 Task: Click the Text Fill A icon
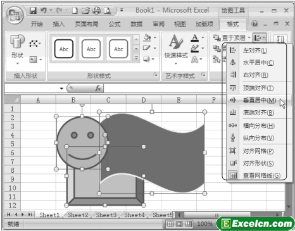[x=195, y=38]
